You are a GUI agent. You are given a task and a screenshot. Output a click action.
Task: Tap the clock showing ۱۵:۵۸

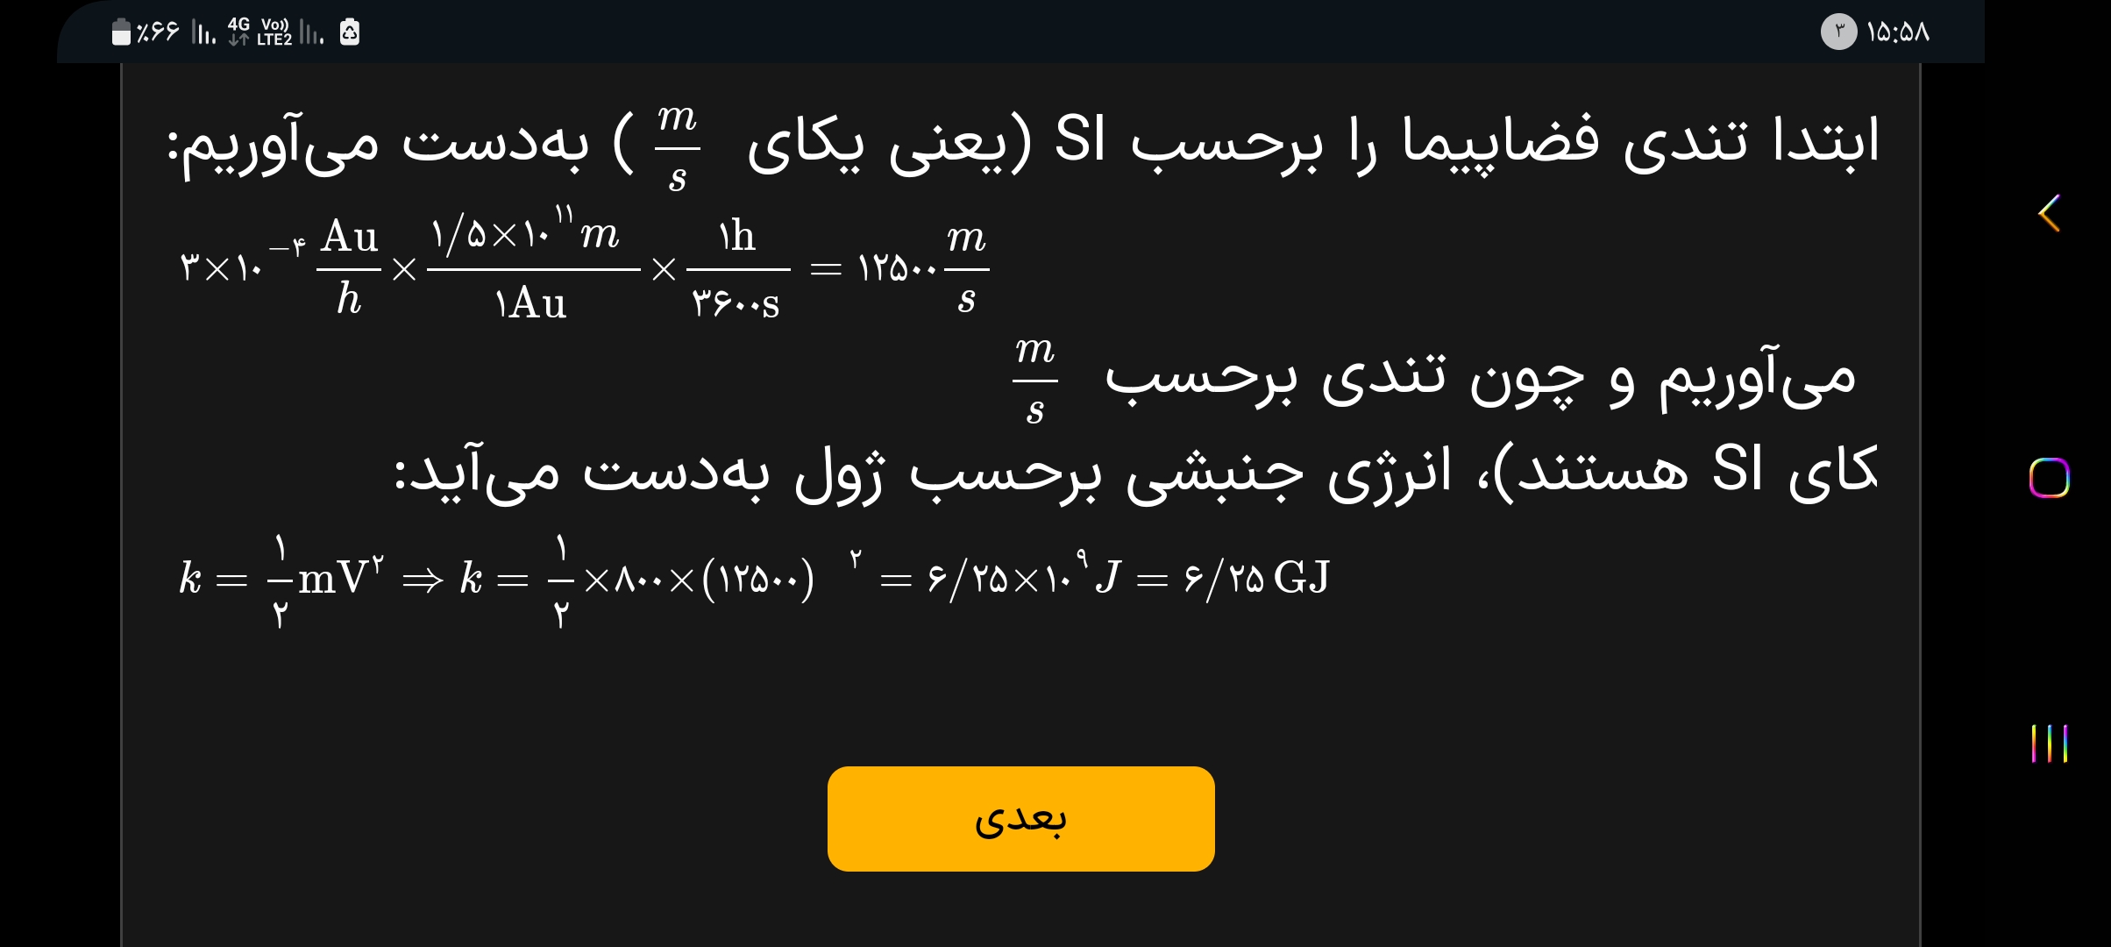click(x=1898, y=32)
